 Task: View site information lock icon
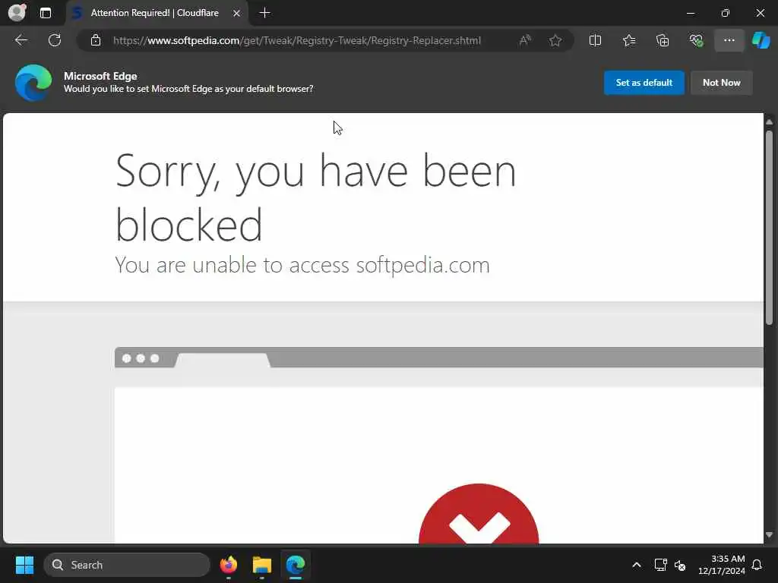[96, 40]
